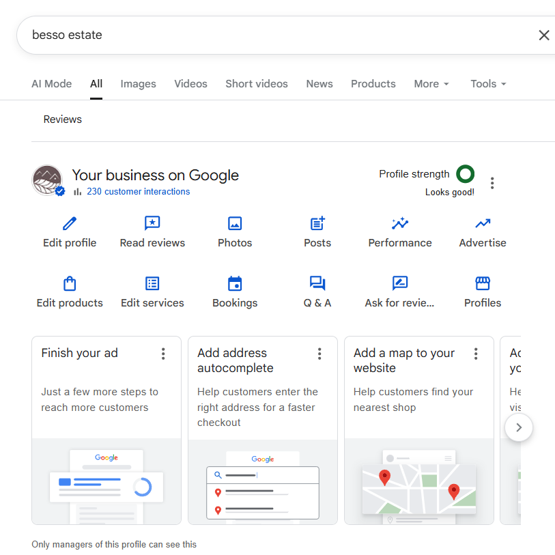
Task: Open the Q & A chat icon
Action: click(317, 283)
